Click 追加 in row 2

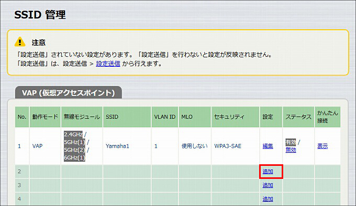click(268, 172)
